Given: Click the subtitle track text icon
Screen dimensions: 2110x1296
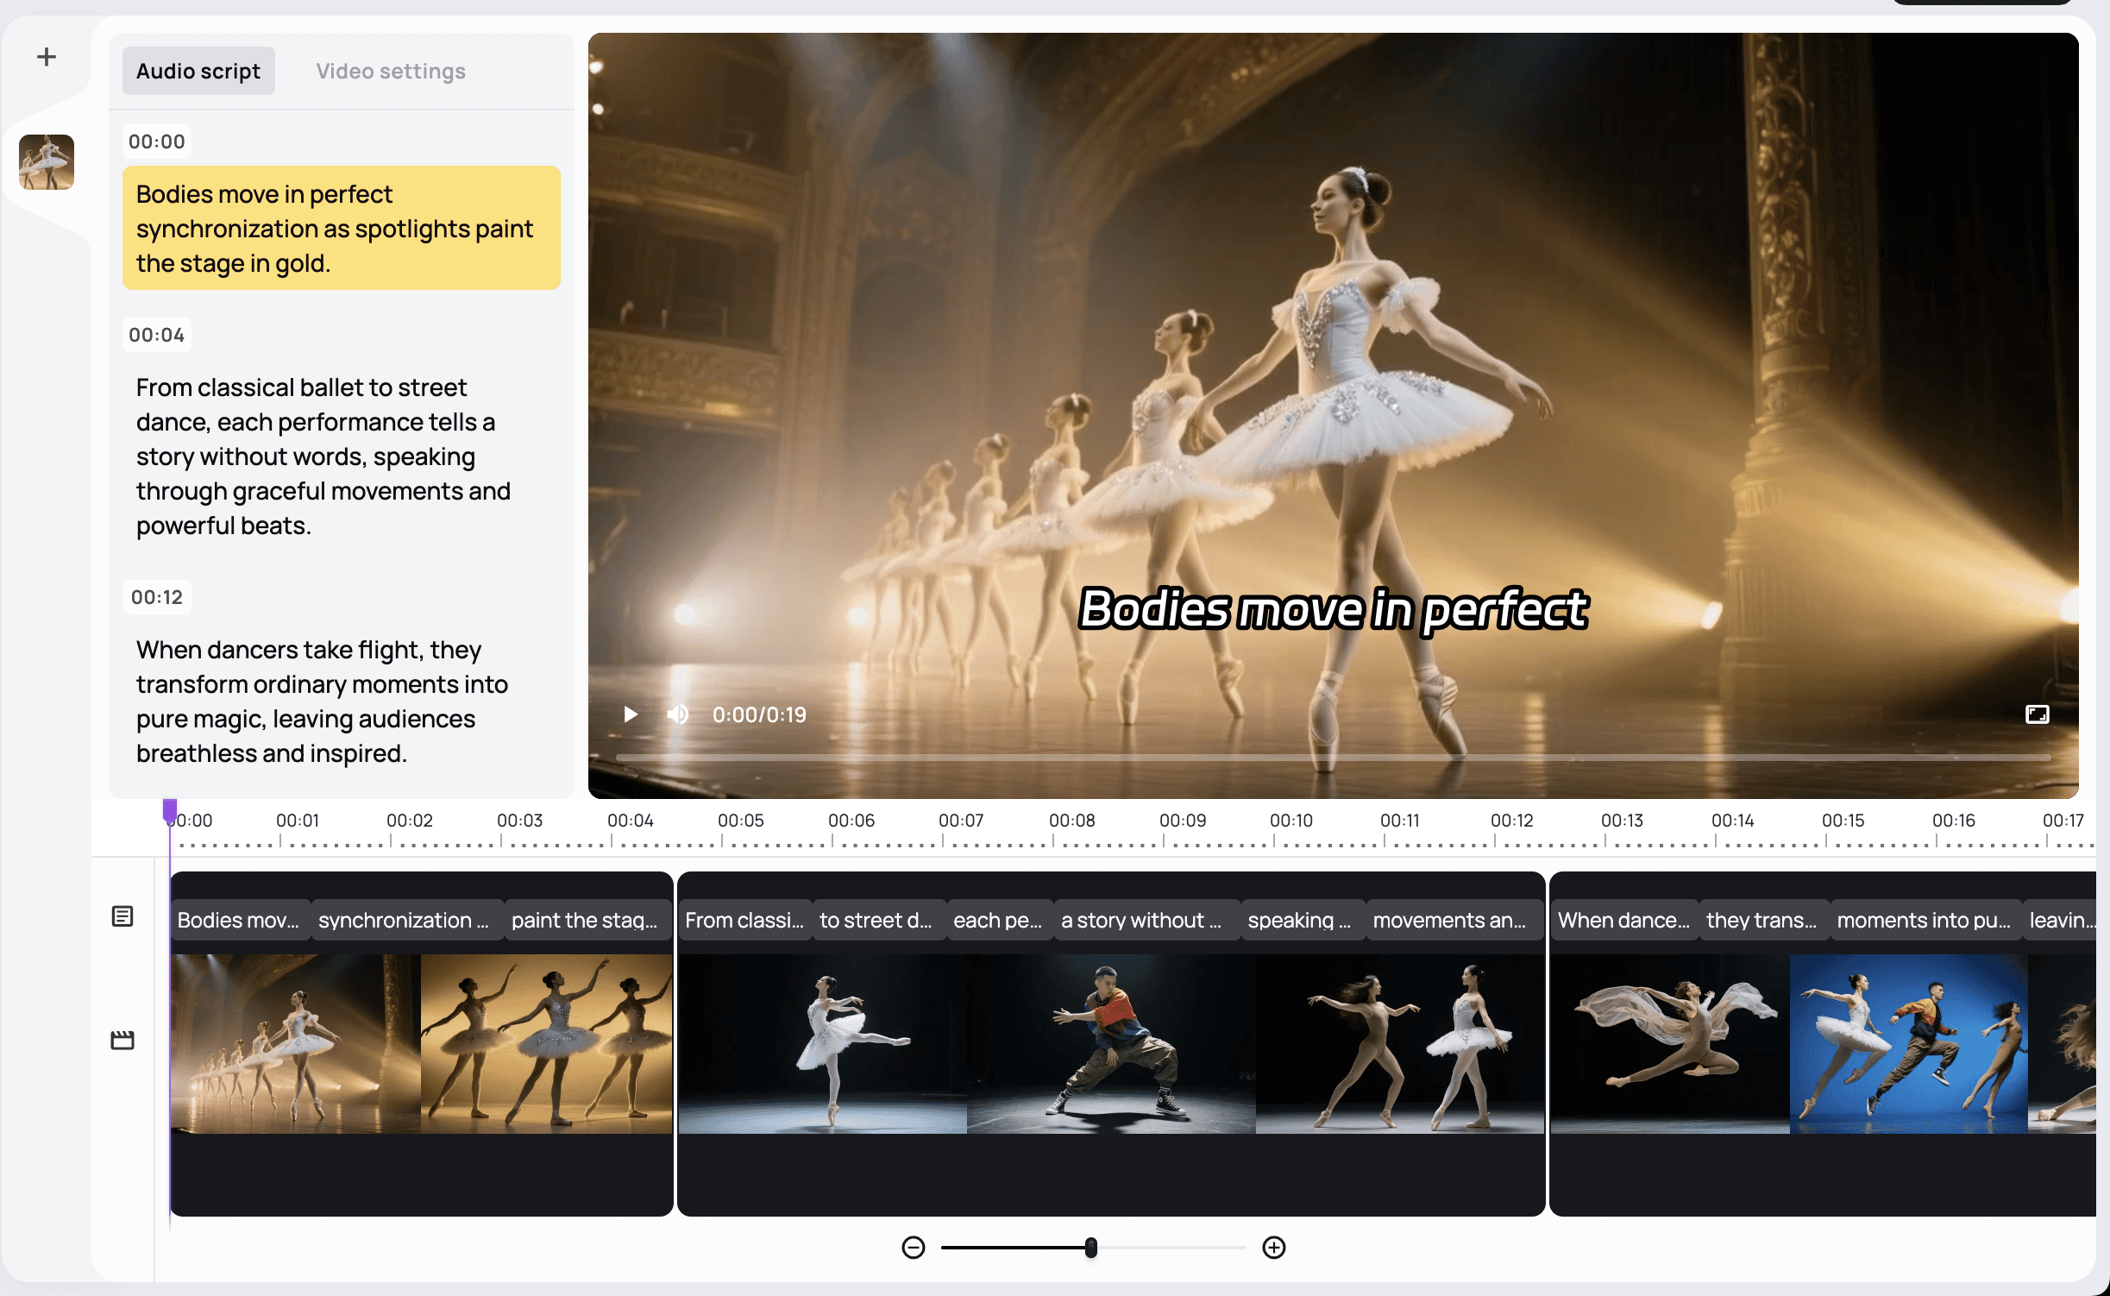Looking at the screenshot, I should (x=122, y=916).
